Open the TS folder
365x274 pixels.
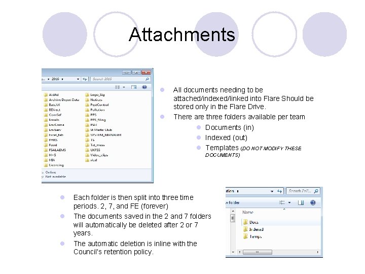coord(90,140)
